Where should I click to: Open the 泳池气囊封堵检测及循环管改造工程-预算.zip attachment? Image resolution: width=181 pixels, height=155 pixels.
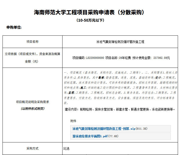point(104,129)
